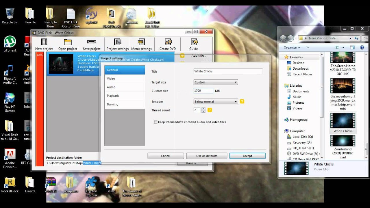This screenshot has width=370, height=208.
Task: Expand the Explorer address bar history dropdown
Action: coord(350,38)
